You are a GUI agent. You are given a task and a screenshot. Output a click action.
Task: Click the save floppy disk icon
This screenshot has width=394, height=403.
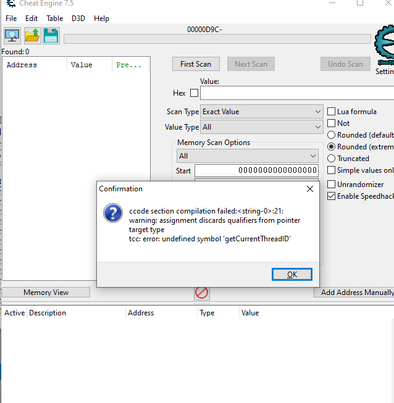pos(51,36)
